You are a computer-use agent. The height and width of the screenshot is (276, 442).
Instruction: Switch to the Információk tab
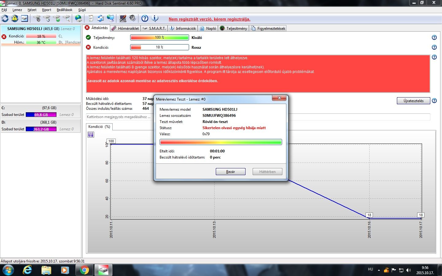[x=183, y=28]
